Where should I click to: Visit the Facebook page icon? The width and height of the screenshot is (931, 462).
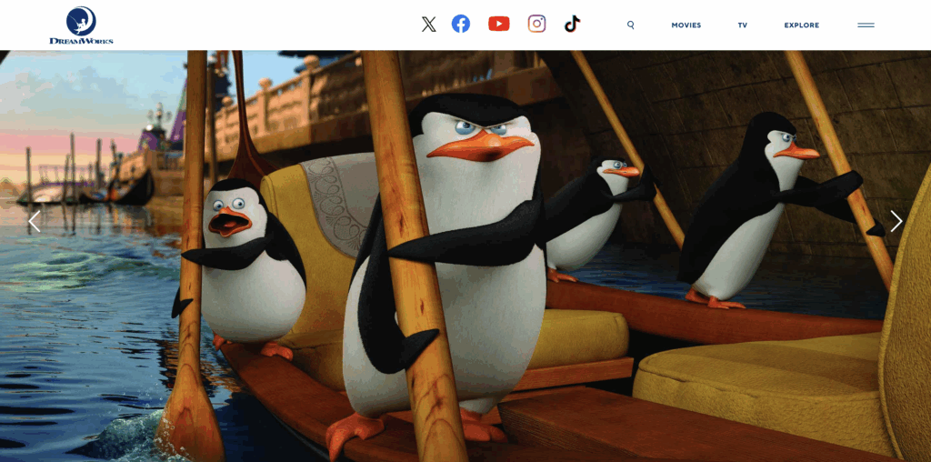click(x=461, y=24)
